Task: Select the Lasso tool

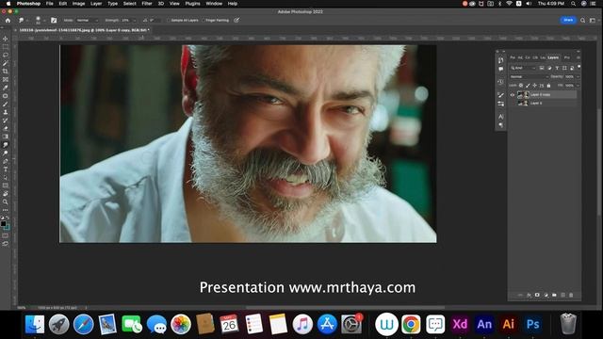Action: pos(6,55)
